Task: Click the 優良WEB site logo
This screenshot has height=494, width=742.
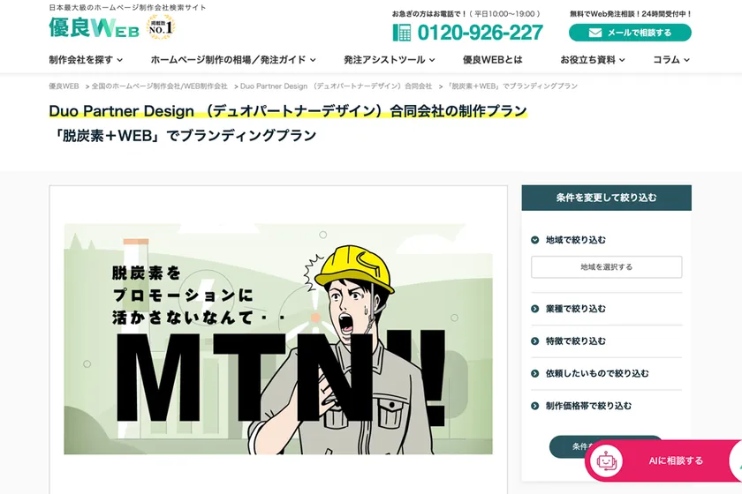Action: 94,27
